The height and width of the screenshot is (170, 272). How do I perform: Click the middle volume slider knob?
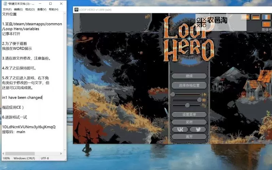[200, 100]
